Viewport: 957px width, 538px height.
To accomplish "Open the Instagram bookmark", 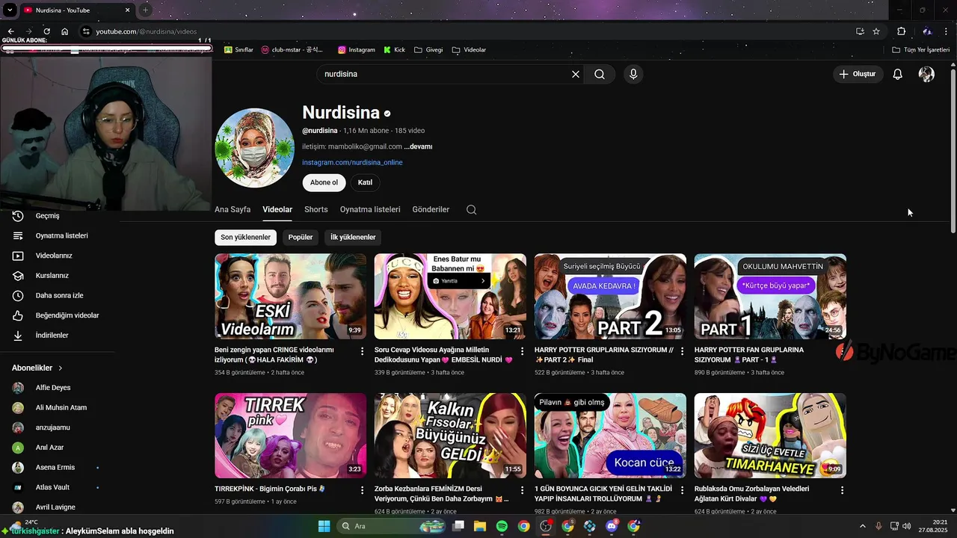I will 357,50.
